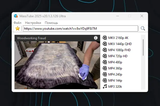
Task: Click the magnifying glass search icon
Action: [143, 28]
